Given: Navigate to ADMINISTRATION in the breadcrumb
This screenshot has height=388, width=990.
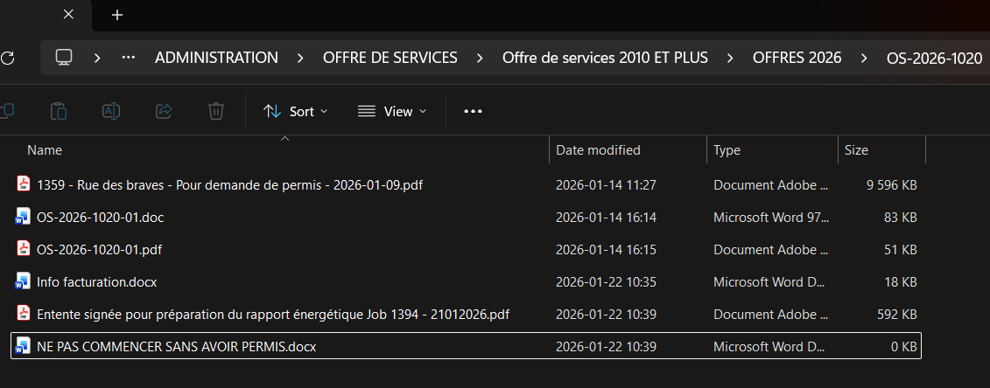Looking at the screenshot, I should coord(216,58).
